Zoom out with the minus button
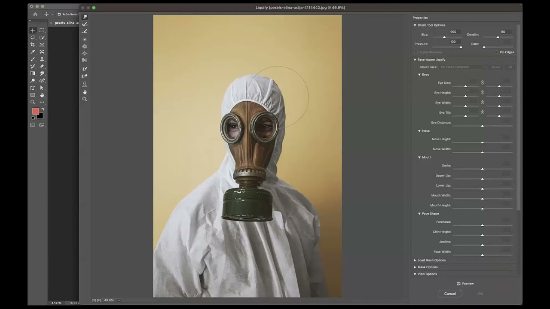This screenshot has width=550, height=309. [x=94, y=300]
